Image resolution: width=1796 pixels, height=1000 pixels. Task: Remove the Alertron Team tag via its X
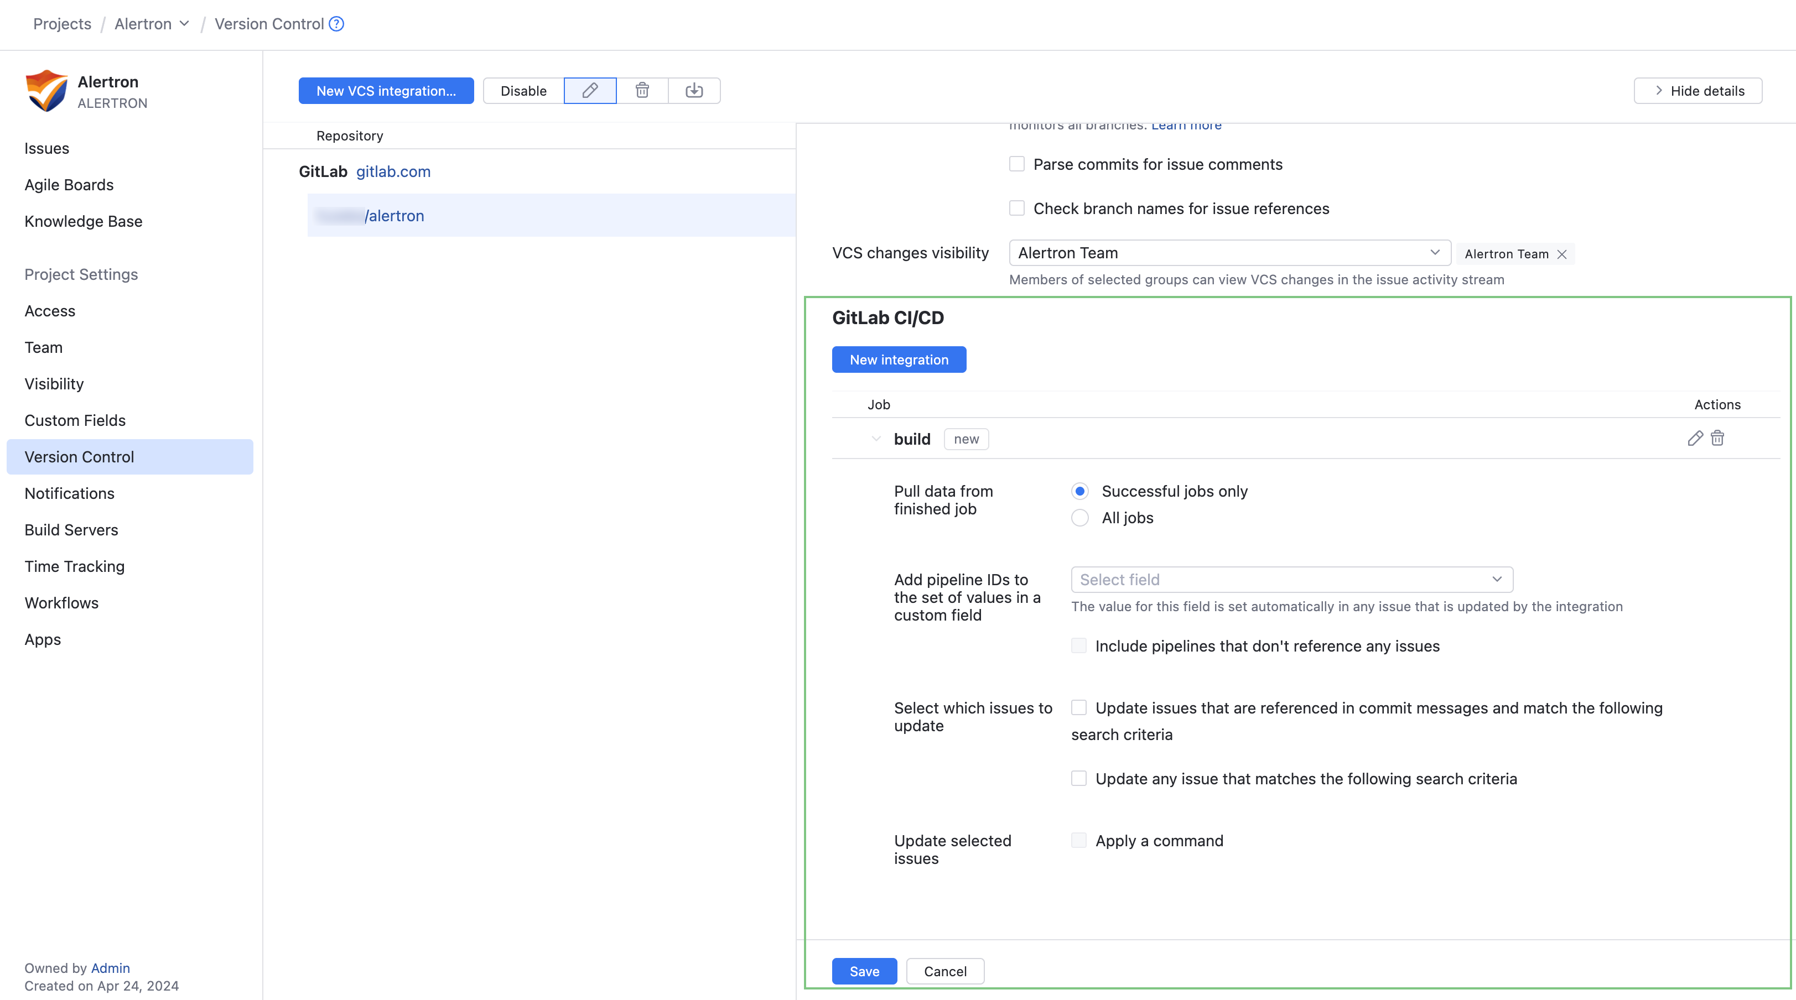pos(1562,254)
